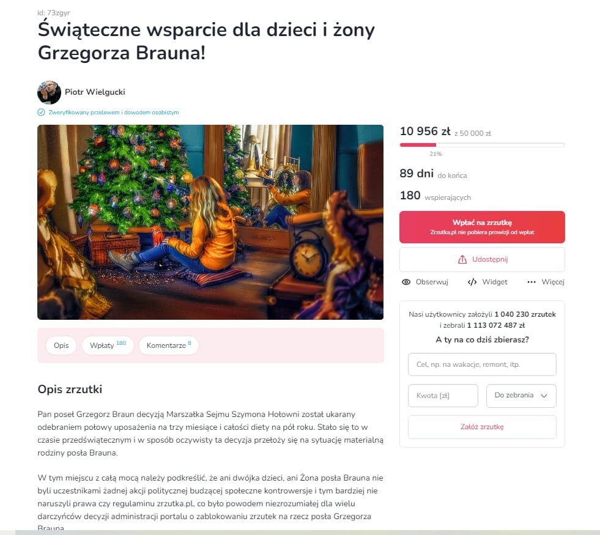
Task: Open Piotr Wielgucki's profile avatar
Action: pyautogui.click(x=49, y=92)
